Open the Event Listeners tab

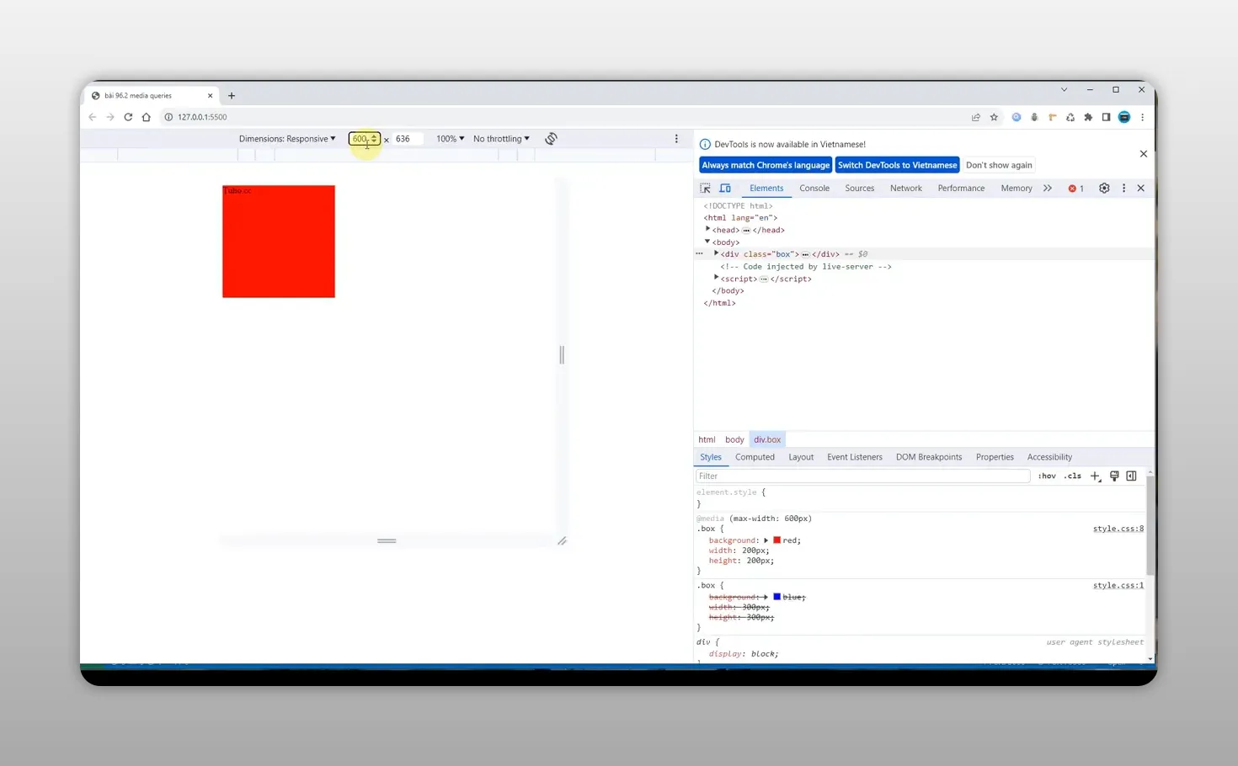click(x=855, y=457)
